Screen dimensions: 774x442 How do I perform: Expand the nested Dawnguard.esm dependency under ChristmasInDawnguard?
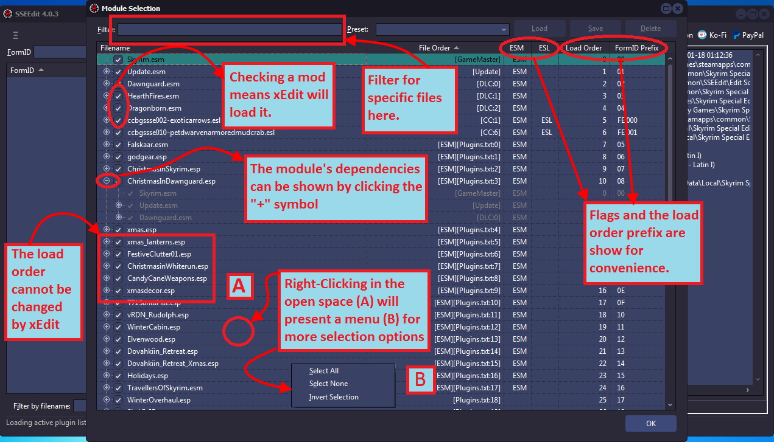coord(119,218)
